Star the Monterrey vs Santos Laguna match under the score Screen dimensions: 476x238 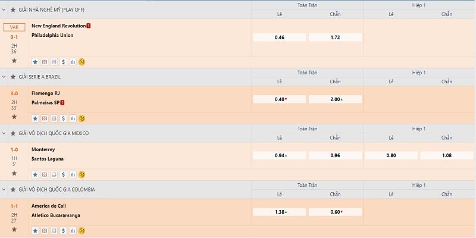tap(14, 174)
